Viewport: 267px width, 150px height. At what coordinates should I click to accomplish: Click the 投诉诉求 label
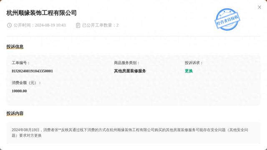(x=194, y=63)
